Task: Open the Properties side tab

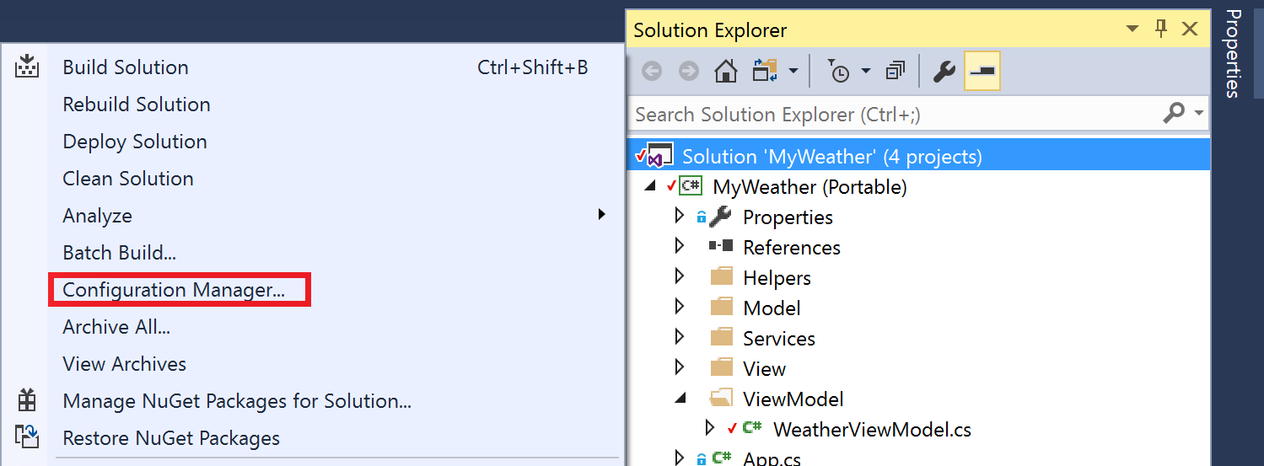Action: point(1234,54)
